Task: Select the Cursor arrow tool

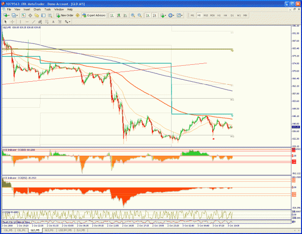Action: coord(5,22)
